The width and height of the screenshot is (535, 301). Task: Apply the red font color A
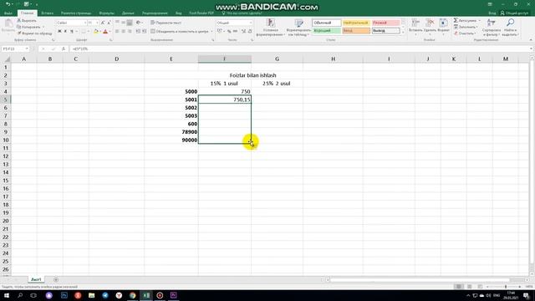pyautogui.click(x=105, y=32)
